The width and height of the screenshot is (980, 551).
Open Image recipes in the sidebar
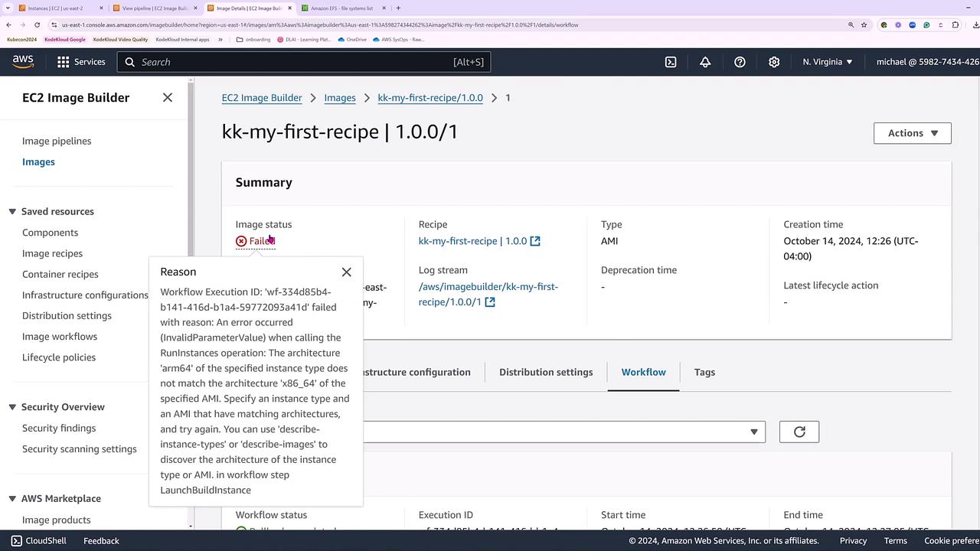coord(52,253)
